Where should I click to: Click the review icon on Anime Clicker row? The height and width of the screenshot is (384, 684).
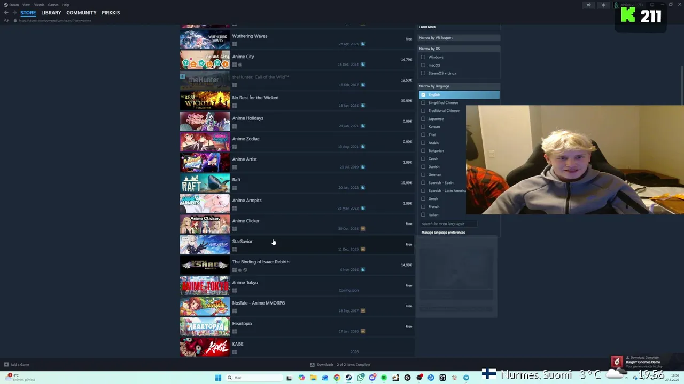tap(363, 229)
